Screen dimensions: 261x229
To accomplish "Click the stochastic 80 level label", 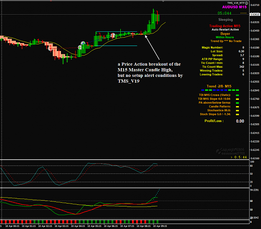I will (251, 166).
